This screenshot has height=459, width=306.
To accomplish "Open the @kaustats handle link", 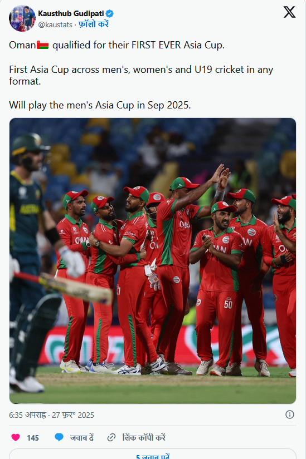I will coord(55,25).
